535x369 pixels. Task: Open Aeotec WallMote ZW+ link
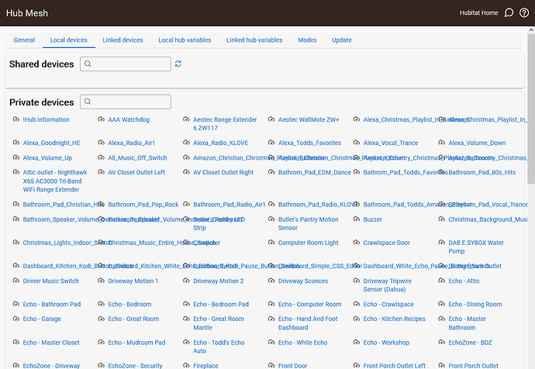click(x=309, y=119)
